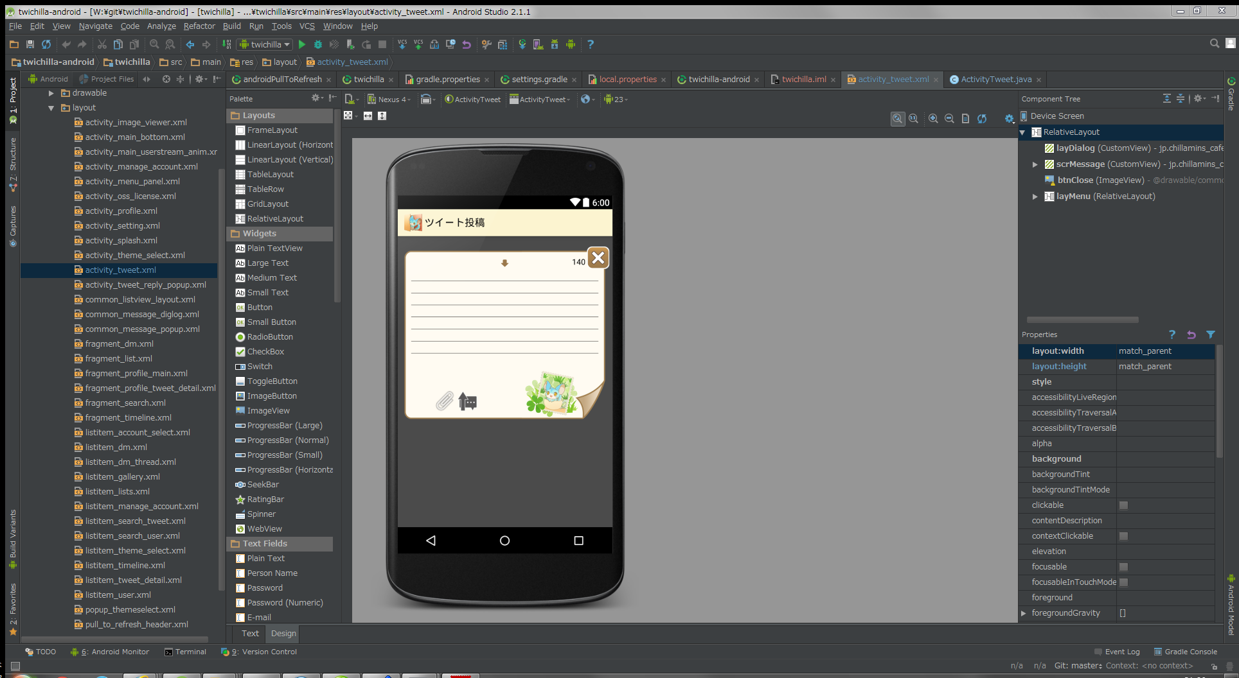Click the Back navigation arrow icon
The height and width of the screenshot is (678, 1239).
pos(190,44)
